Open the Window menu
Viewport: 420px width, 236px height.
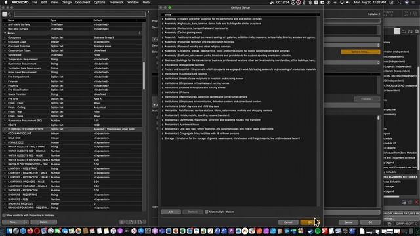[x=133, y=2]
